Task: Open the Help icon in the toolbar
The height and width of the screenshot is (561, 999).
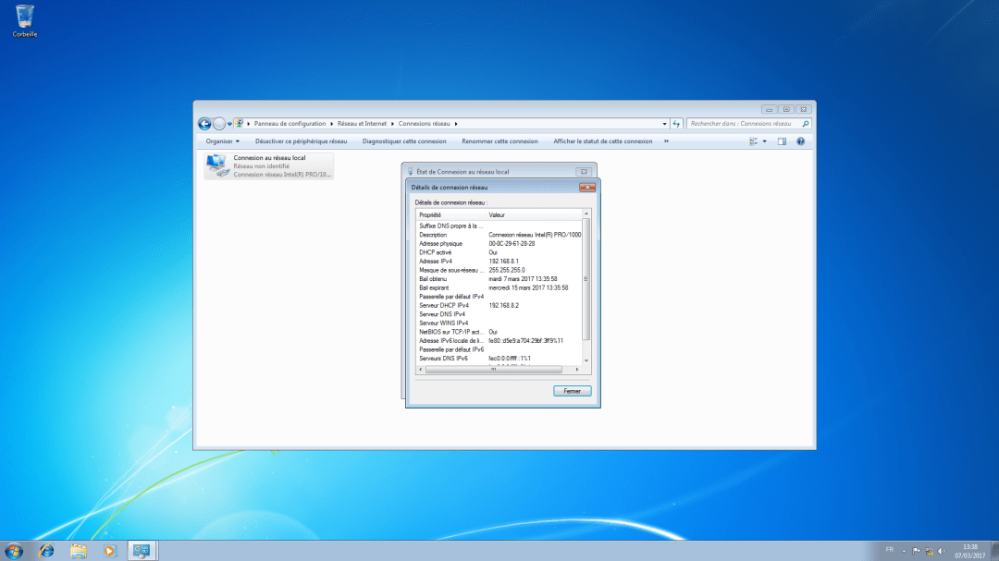Action: click(x=798, y=140)
